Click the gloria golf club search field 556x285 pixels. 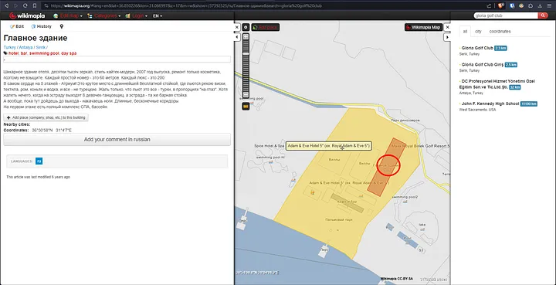tap(506, 15)
